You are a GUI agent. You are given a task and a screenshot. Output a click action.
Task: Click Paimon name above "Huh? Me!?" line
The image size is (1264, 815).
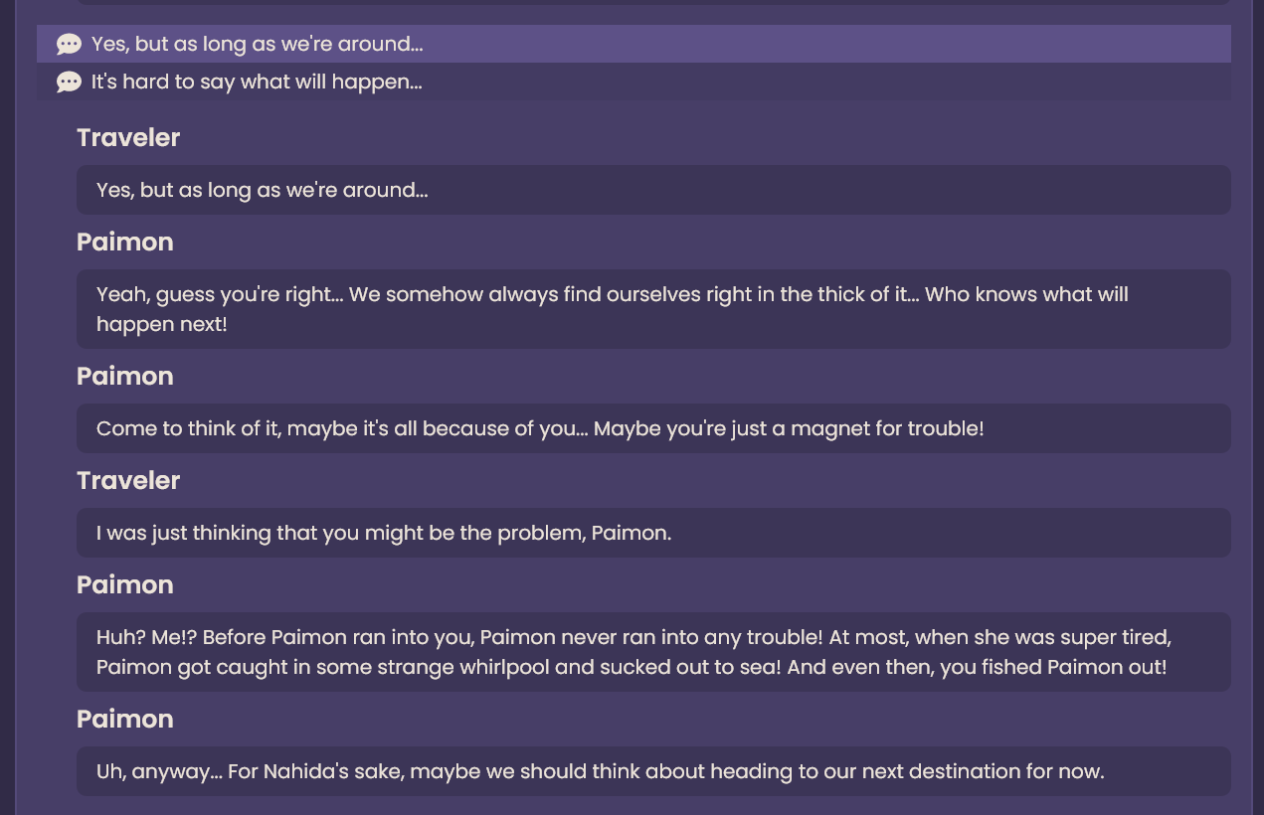[x=125, y=584]
